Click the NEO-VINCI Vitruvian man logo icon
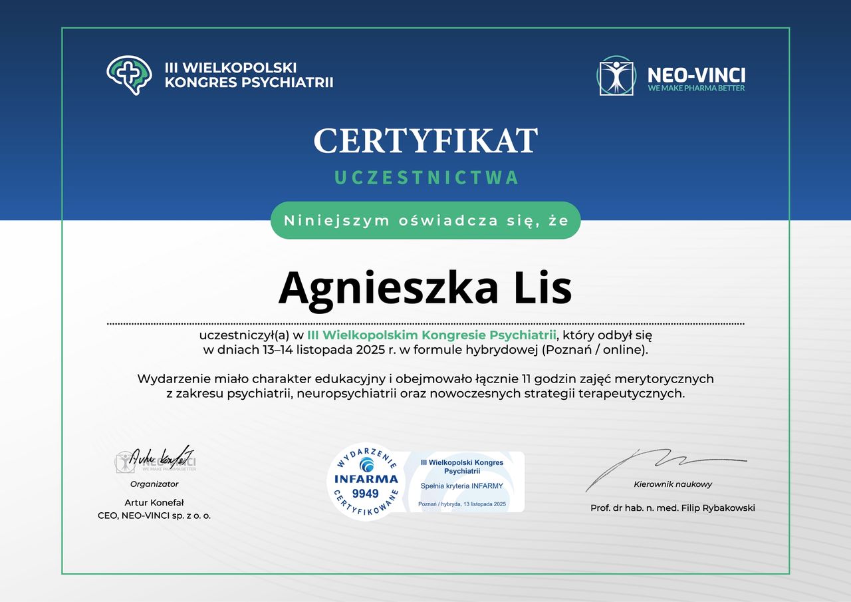 (x=616, y=76)
